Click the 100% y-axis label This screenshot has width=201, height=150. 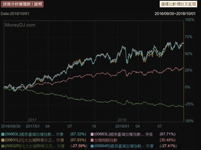[190, 20]
